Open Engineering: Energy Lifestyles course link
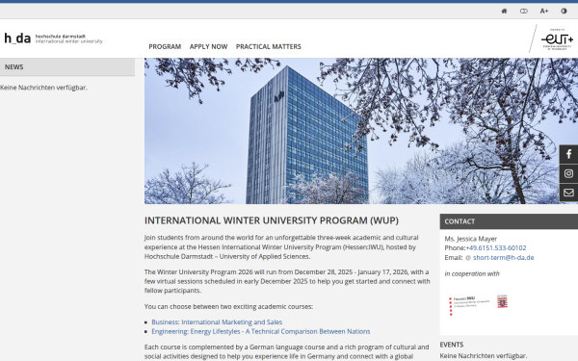Image resolution: width=578 pixels, height=361 pixels. [x=261, y=331]
